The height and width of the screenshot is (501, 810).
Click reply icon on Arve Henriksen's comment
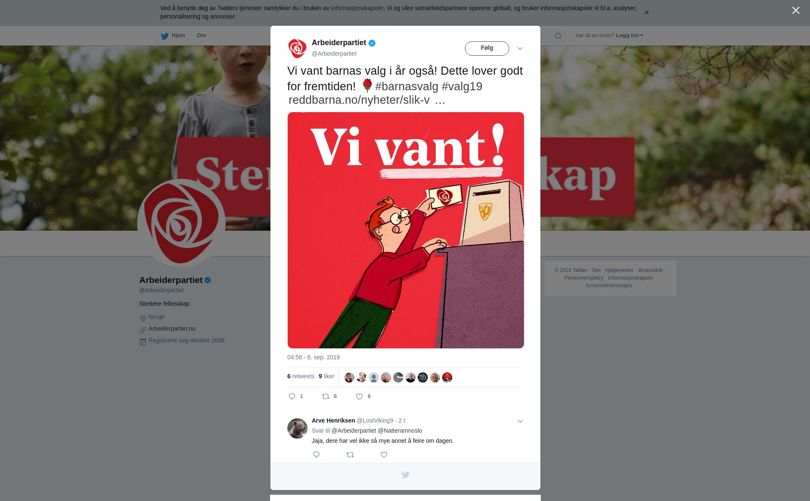click(x=316, y=455)
